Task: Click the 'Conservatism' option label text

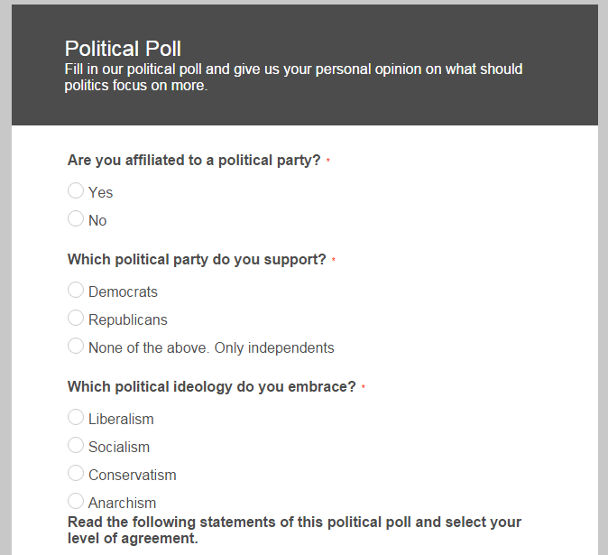Action: tap(133, 475)
